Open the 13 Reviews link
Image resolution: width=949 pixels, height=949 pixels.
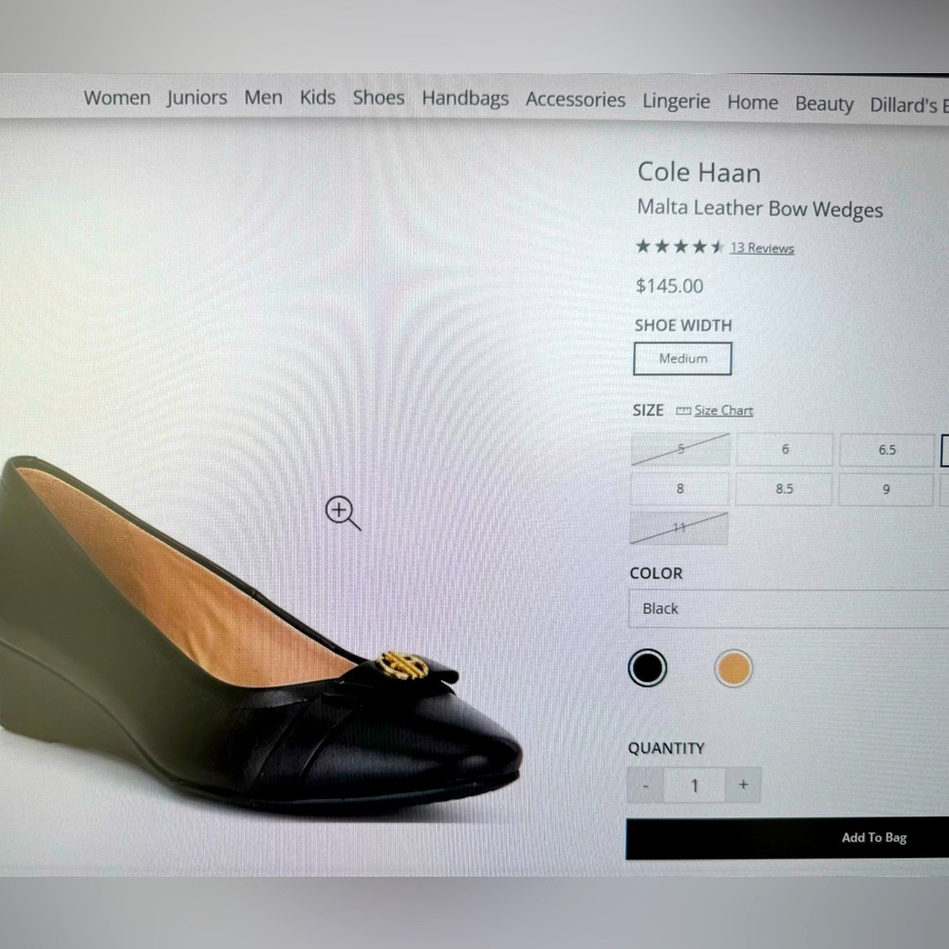pos(761,248)
